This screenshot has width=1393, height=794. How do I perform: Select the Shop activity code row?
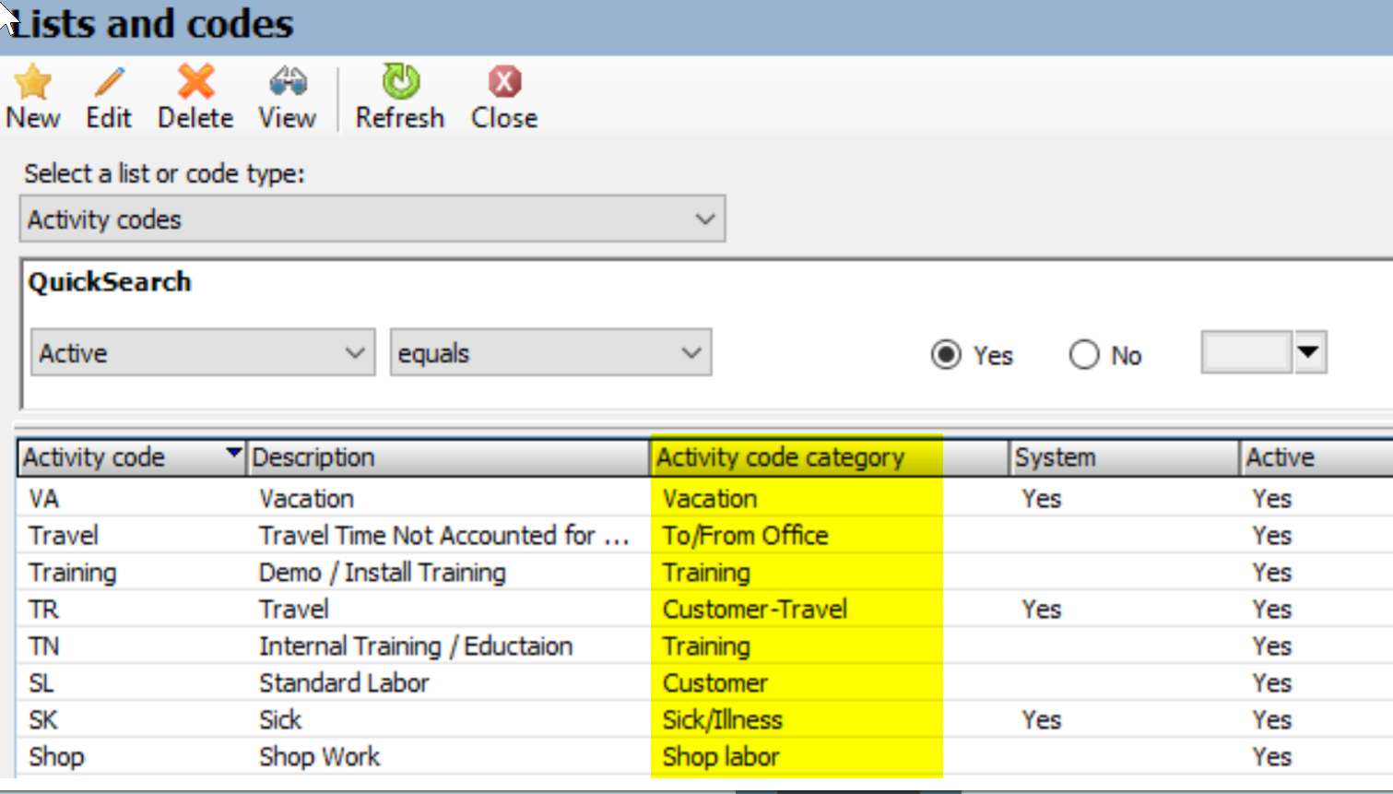pos(705,756)
